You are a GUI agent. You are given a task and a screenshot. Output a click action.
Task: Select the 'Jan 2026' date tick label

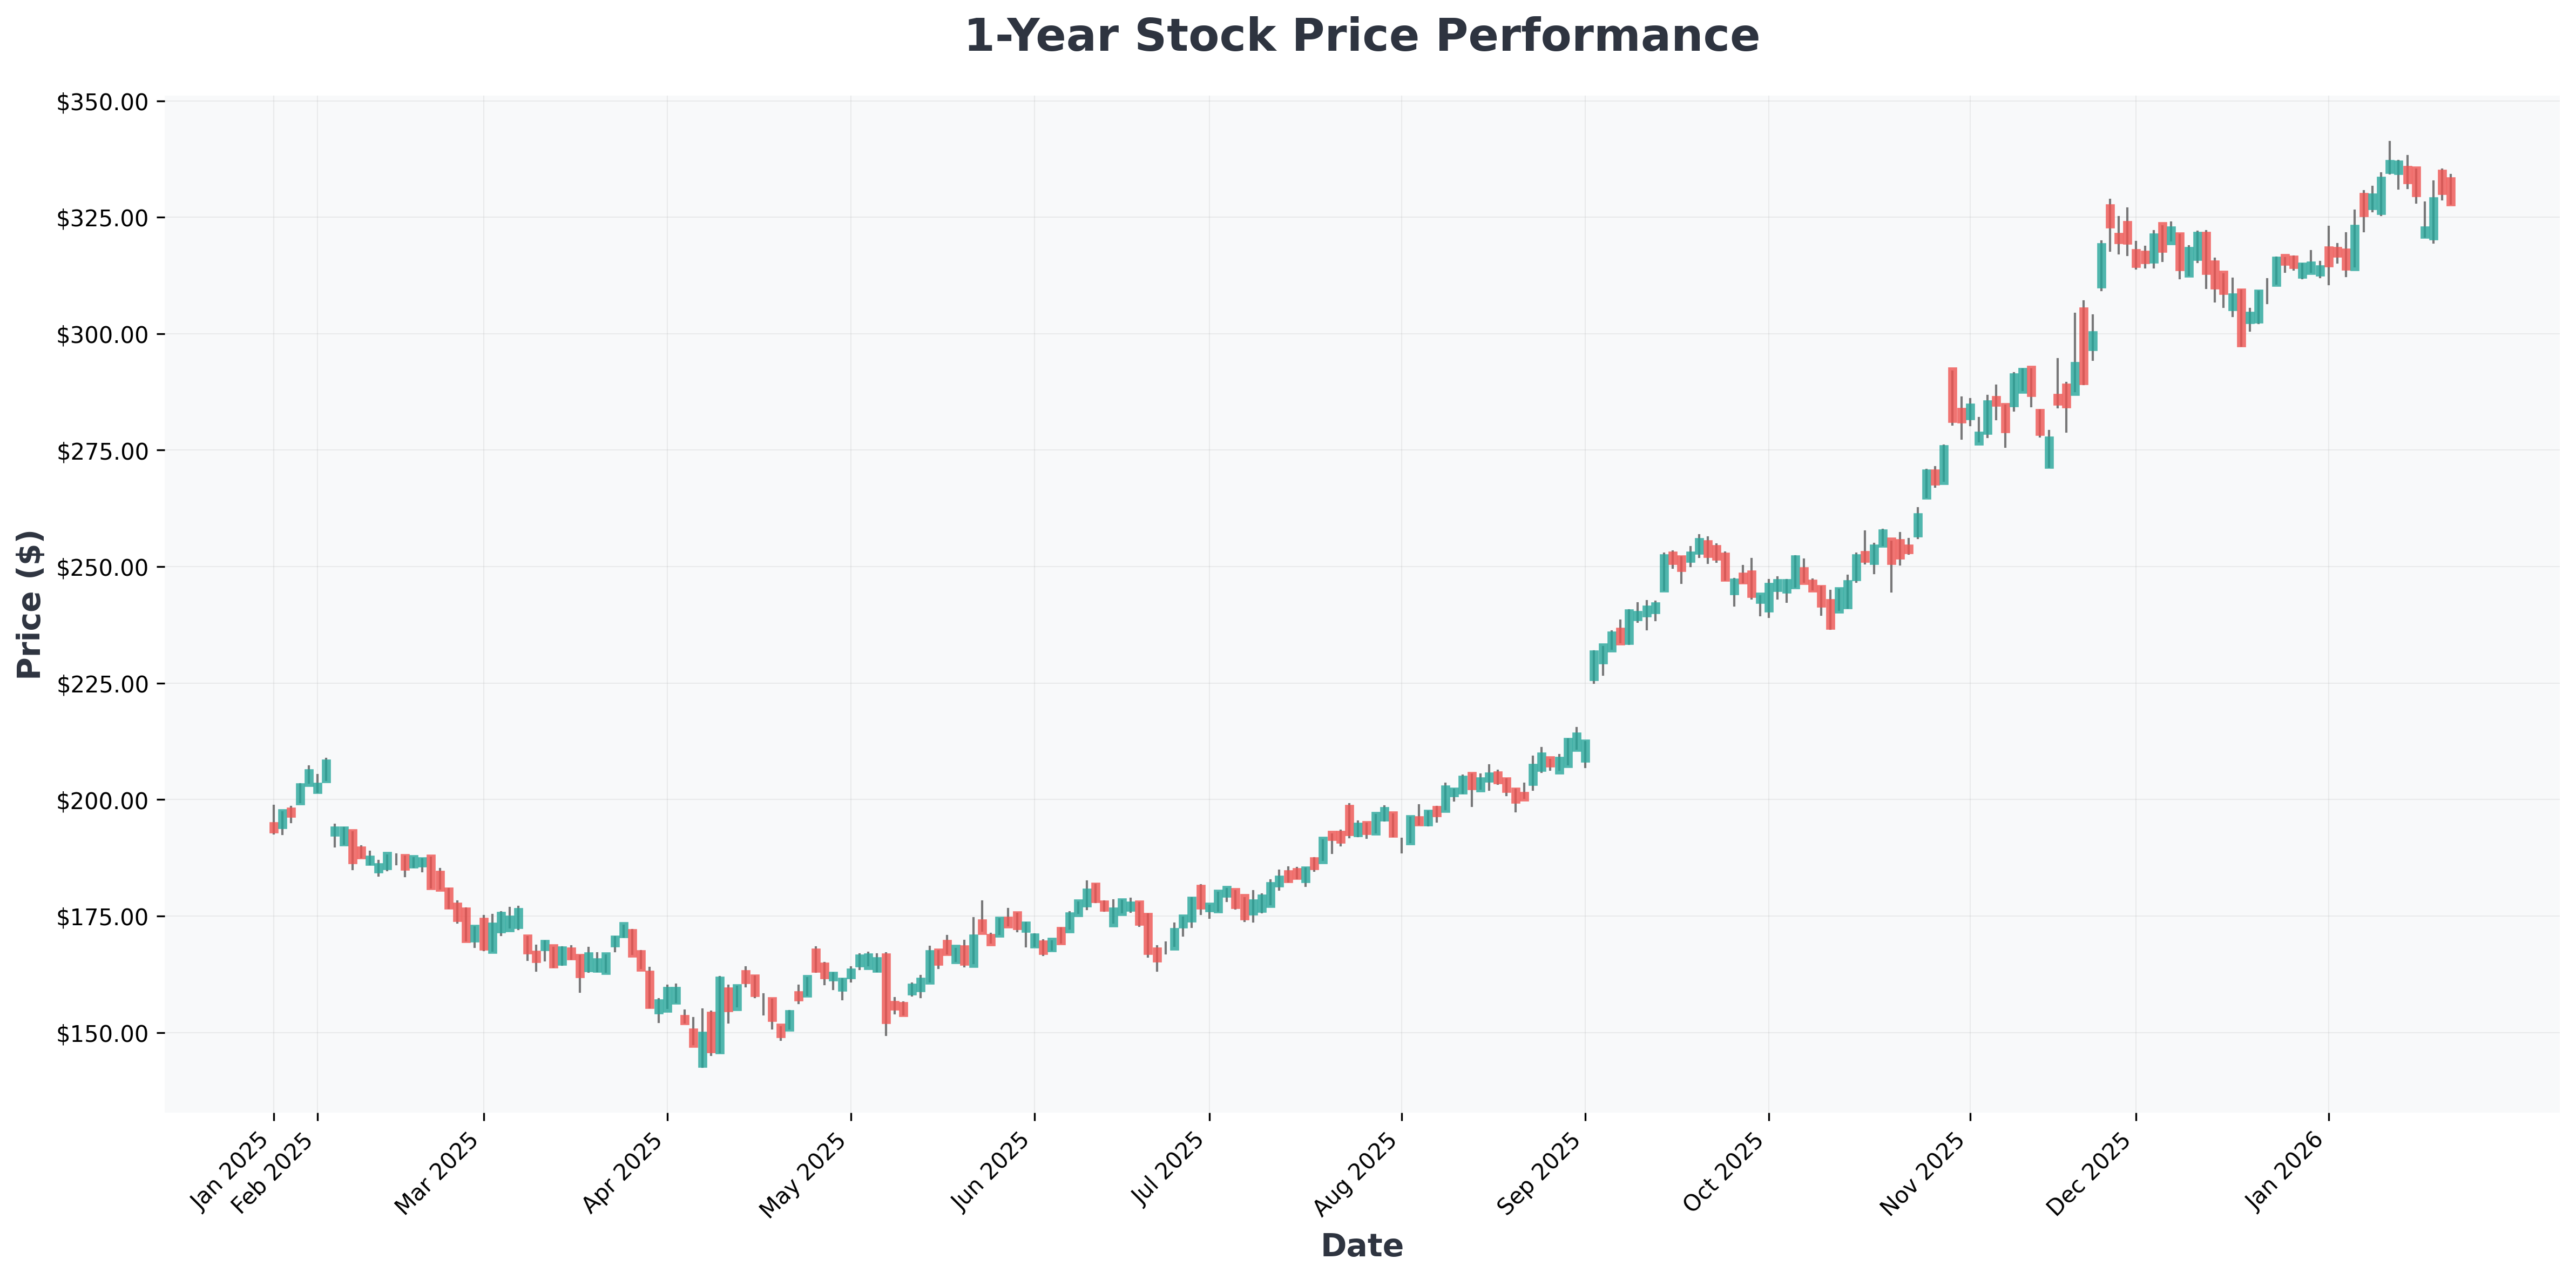tap(2287, 1170)
